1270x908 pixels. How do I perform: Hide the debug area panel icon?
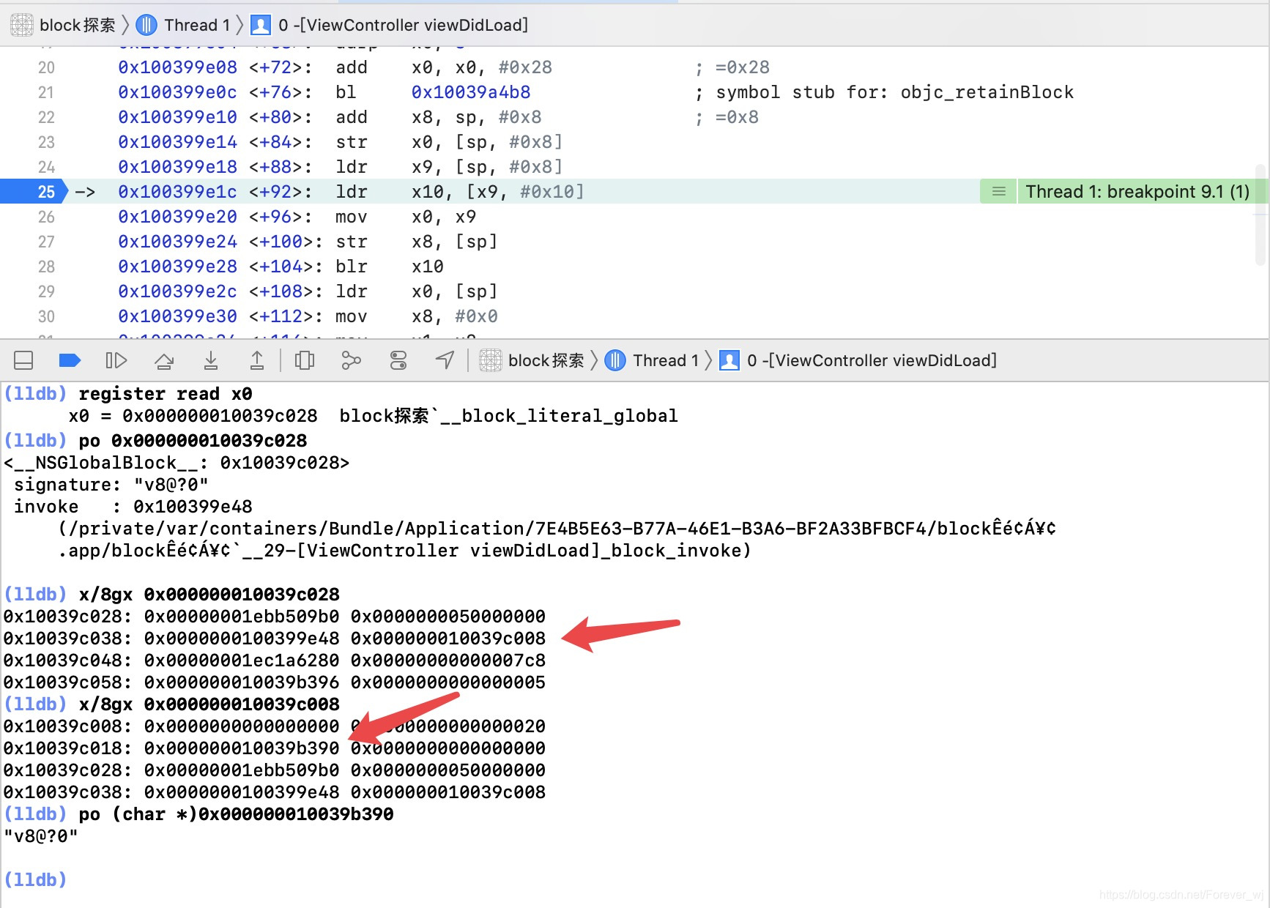(23, 360)
